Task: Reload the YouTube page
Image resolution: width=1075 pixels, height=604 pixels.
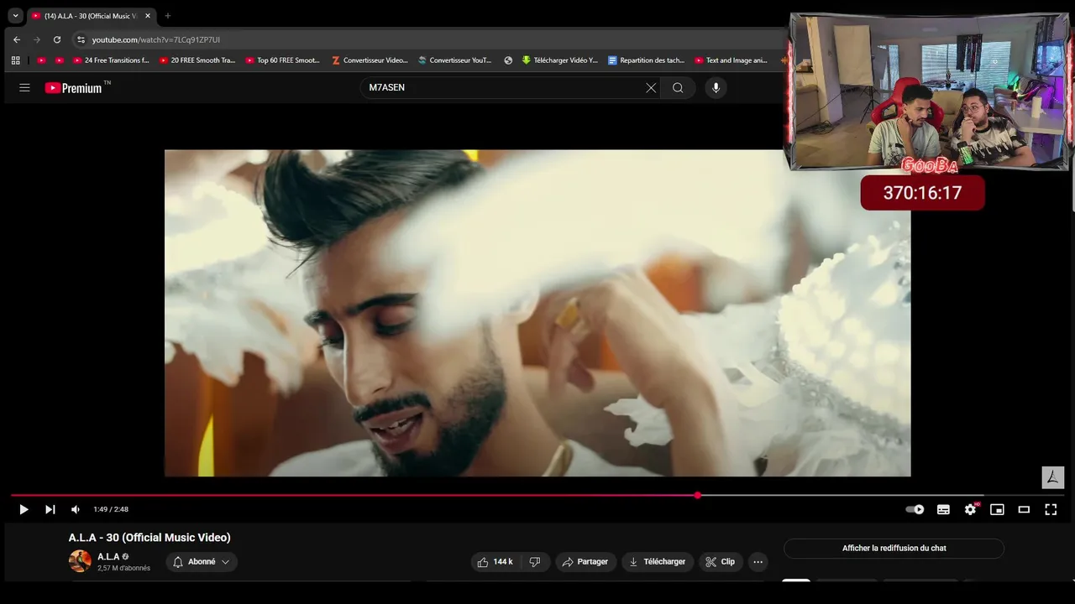Action: [57, 39]
